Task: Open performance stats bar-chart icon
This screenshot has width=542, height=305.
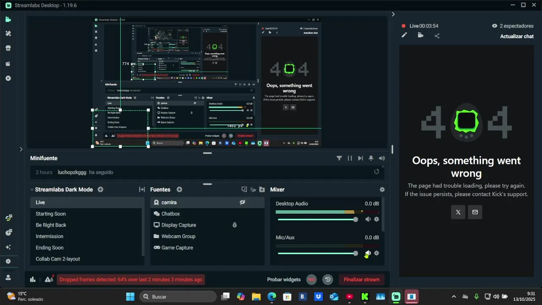Action: [33, 279]
